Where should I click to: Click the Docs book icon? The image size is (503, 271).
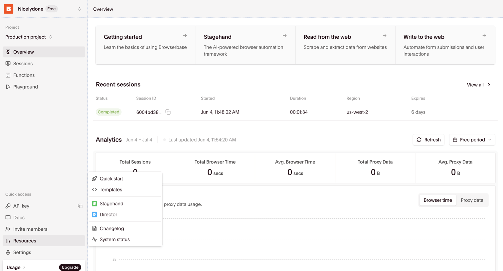(8, 218)
